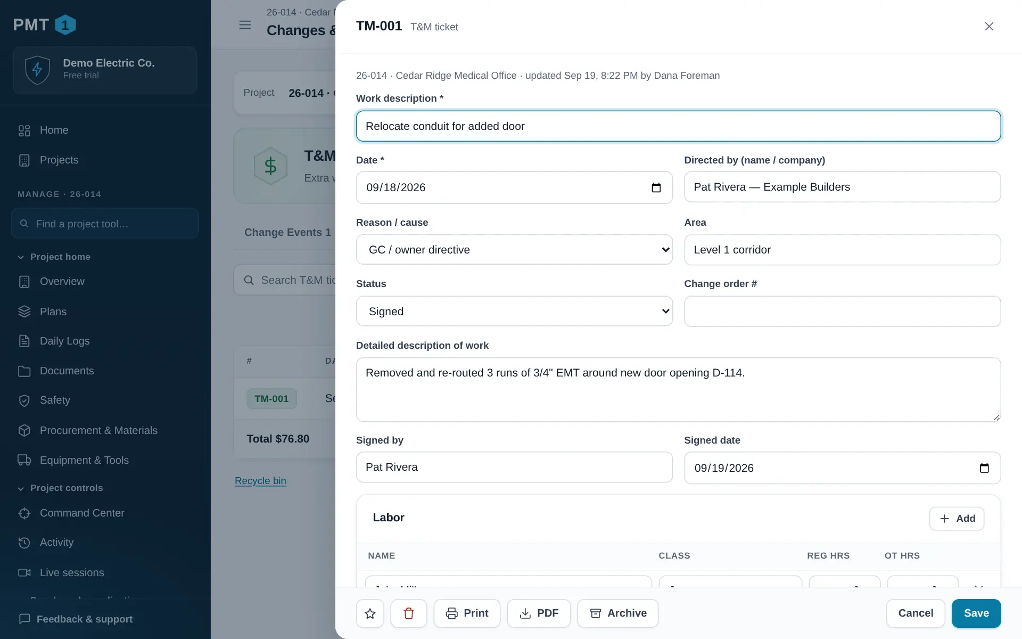The image size is (1022, 639).
Task: Click the Find a project tool search box
Action: click(105, 224)
